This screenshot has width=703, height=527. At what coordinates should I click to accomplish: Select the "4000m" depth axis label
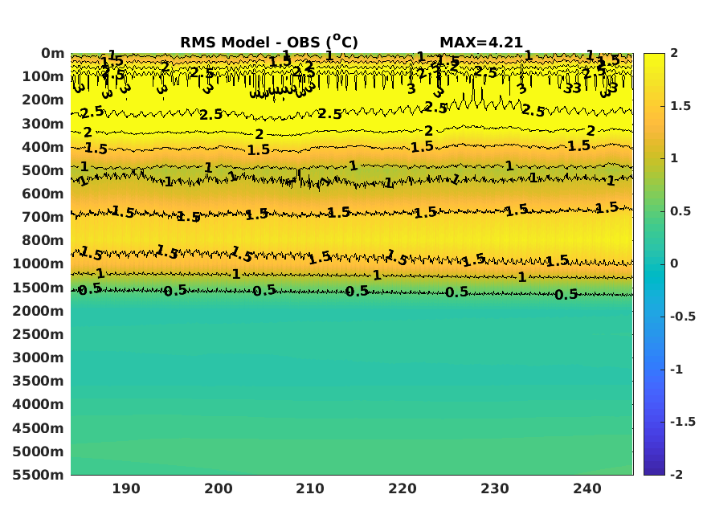tap(39, 404)
